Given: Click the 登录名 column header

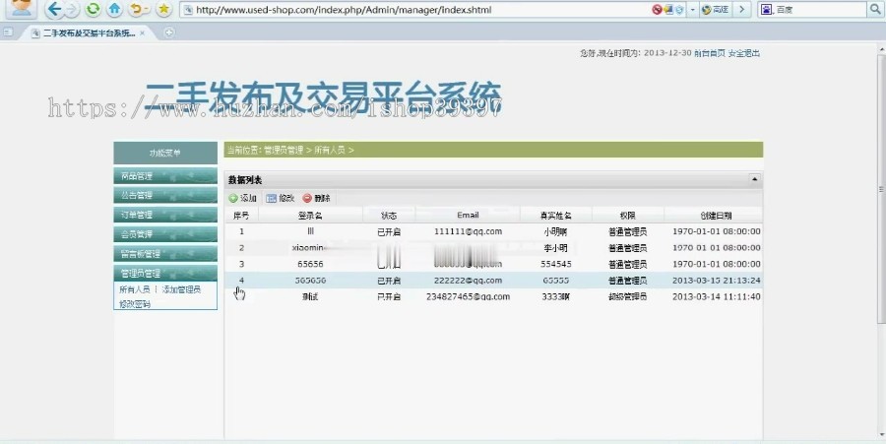Looking at the screenshot, I should (x=310, y=216).
